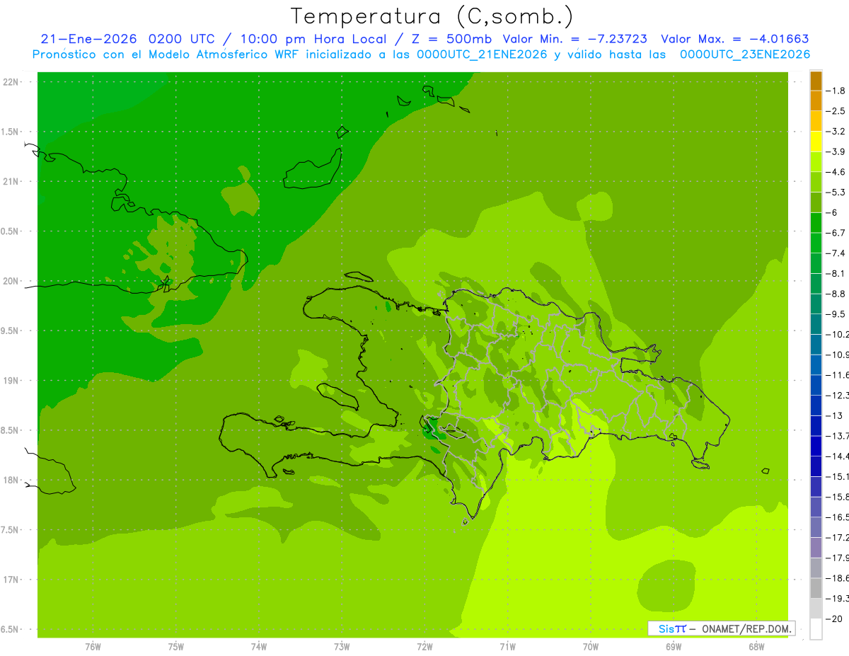Select valid-until stamp "0000UTC_23ENE2026"
Screen dimensions: 849x656
tap(745, 54)
